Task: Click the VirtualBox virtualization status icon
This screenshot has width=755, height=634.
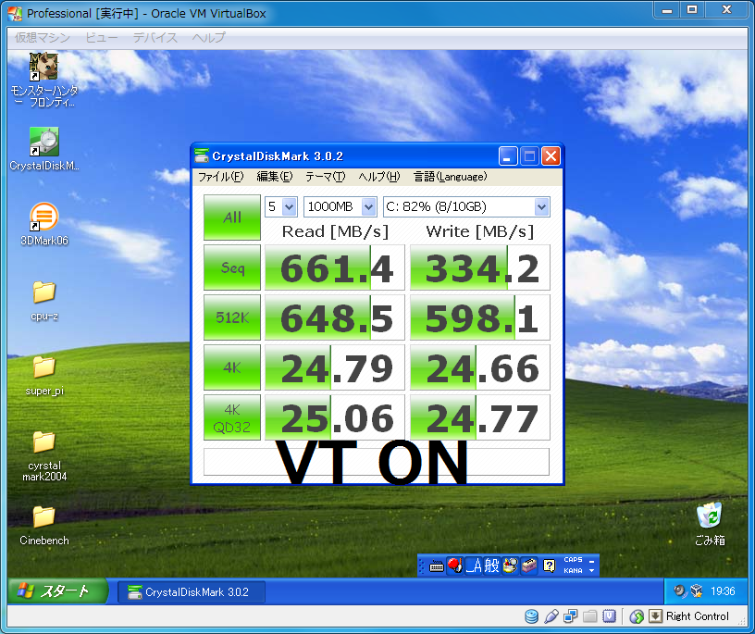Action: coord(610,616)
